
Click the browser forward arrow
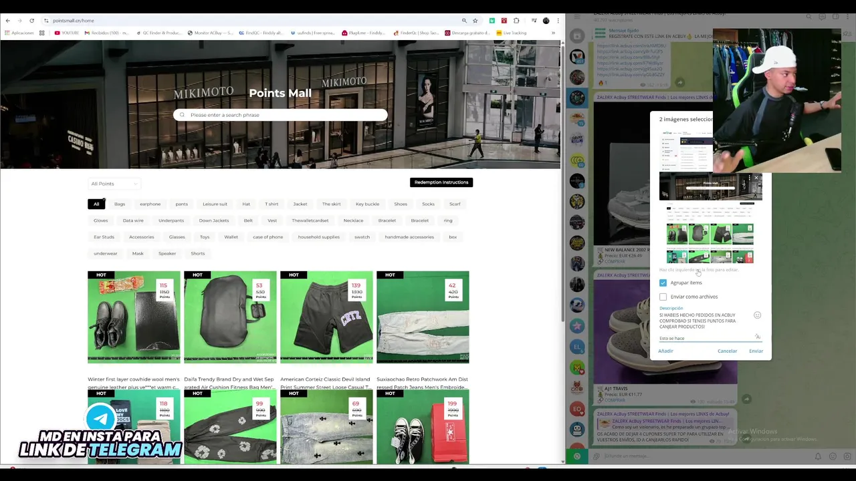coord(19,21)
